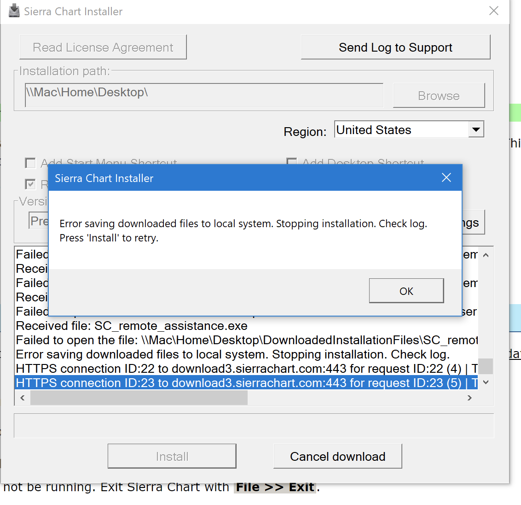Click the vertical scrollbar thumb in log
This screenshot has height=505, width=521.
click(486, 366)
